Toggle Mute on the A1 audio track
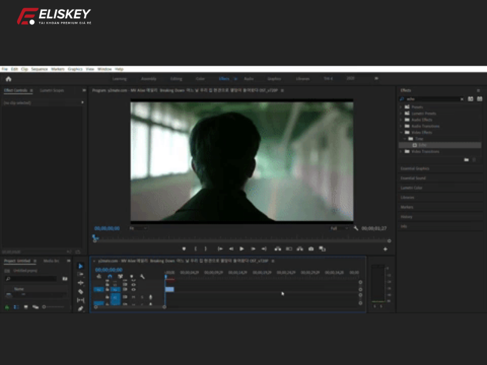The image size is (487, 365). tap(133, 297)
